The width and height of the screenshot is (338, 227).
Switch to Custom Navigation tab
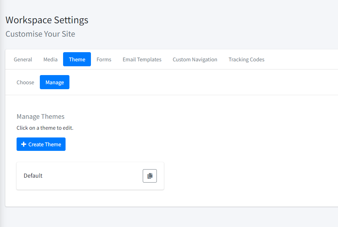tap(195, 60)
